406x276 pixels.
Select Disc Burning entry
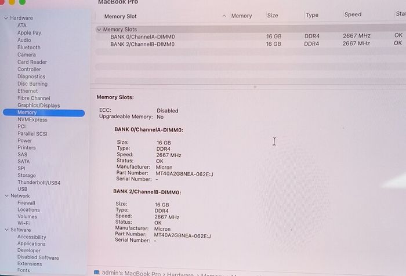coord(32,83)
